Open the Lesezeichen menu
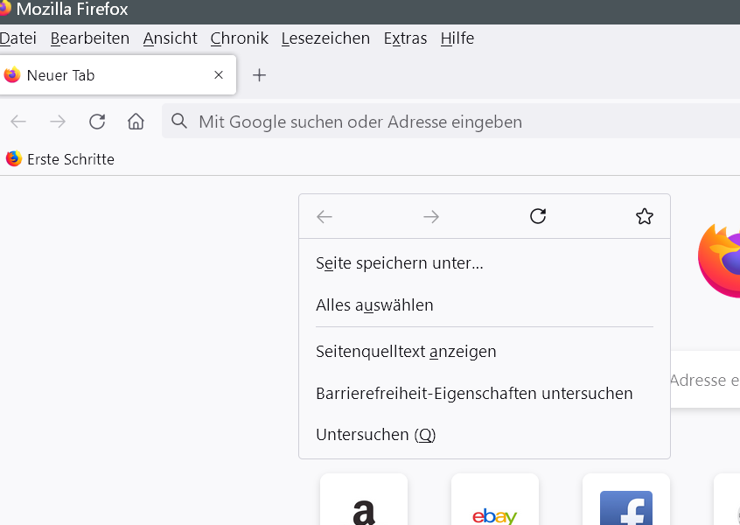This screenshot has width=740, height=525. pos(325,38)
